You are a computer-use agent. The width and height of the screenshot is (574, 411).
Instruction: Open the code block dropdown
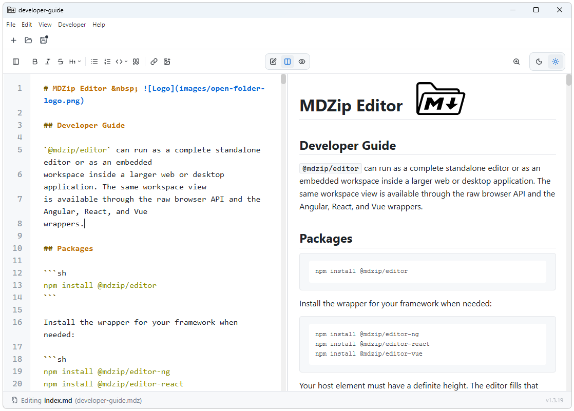(122, 62)
